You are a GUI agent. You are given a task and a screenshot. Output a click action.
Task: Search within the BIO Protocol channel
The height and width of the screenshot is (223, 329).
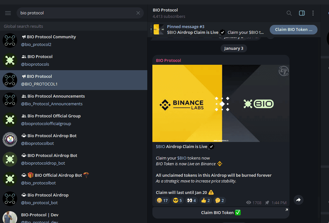click(x=289, y=13)
